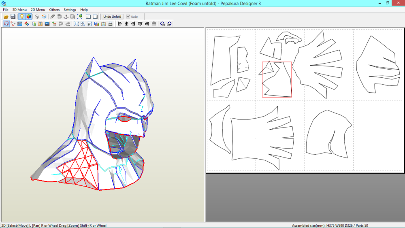Open the Others menu
This screenshot has height=228, width=405.
coord(54,10)
